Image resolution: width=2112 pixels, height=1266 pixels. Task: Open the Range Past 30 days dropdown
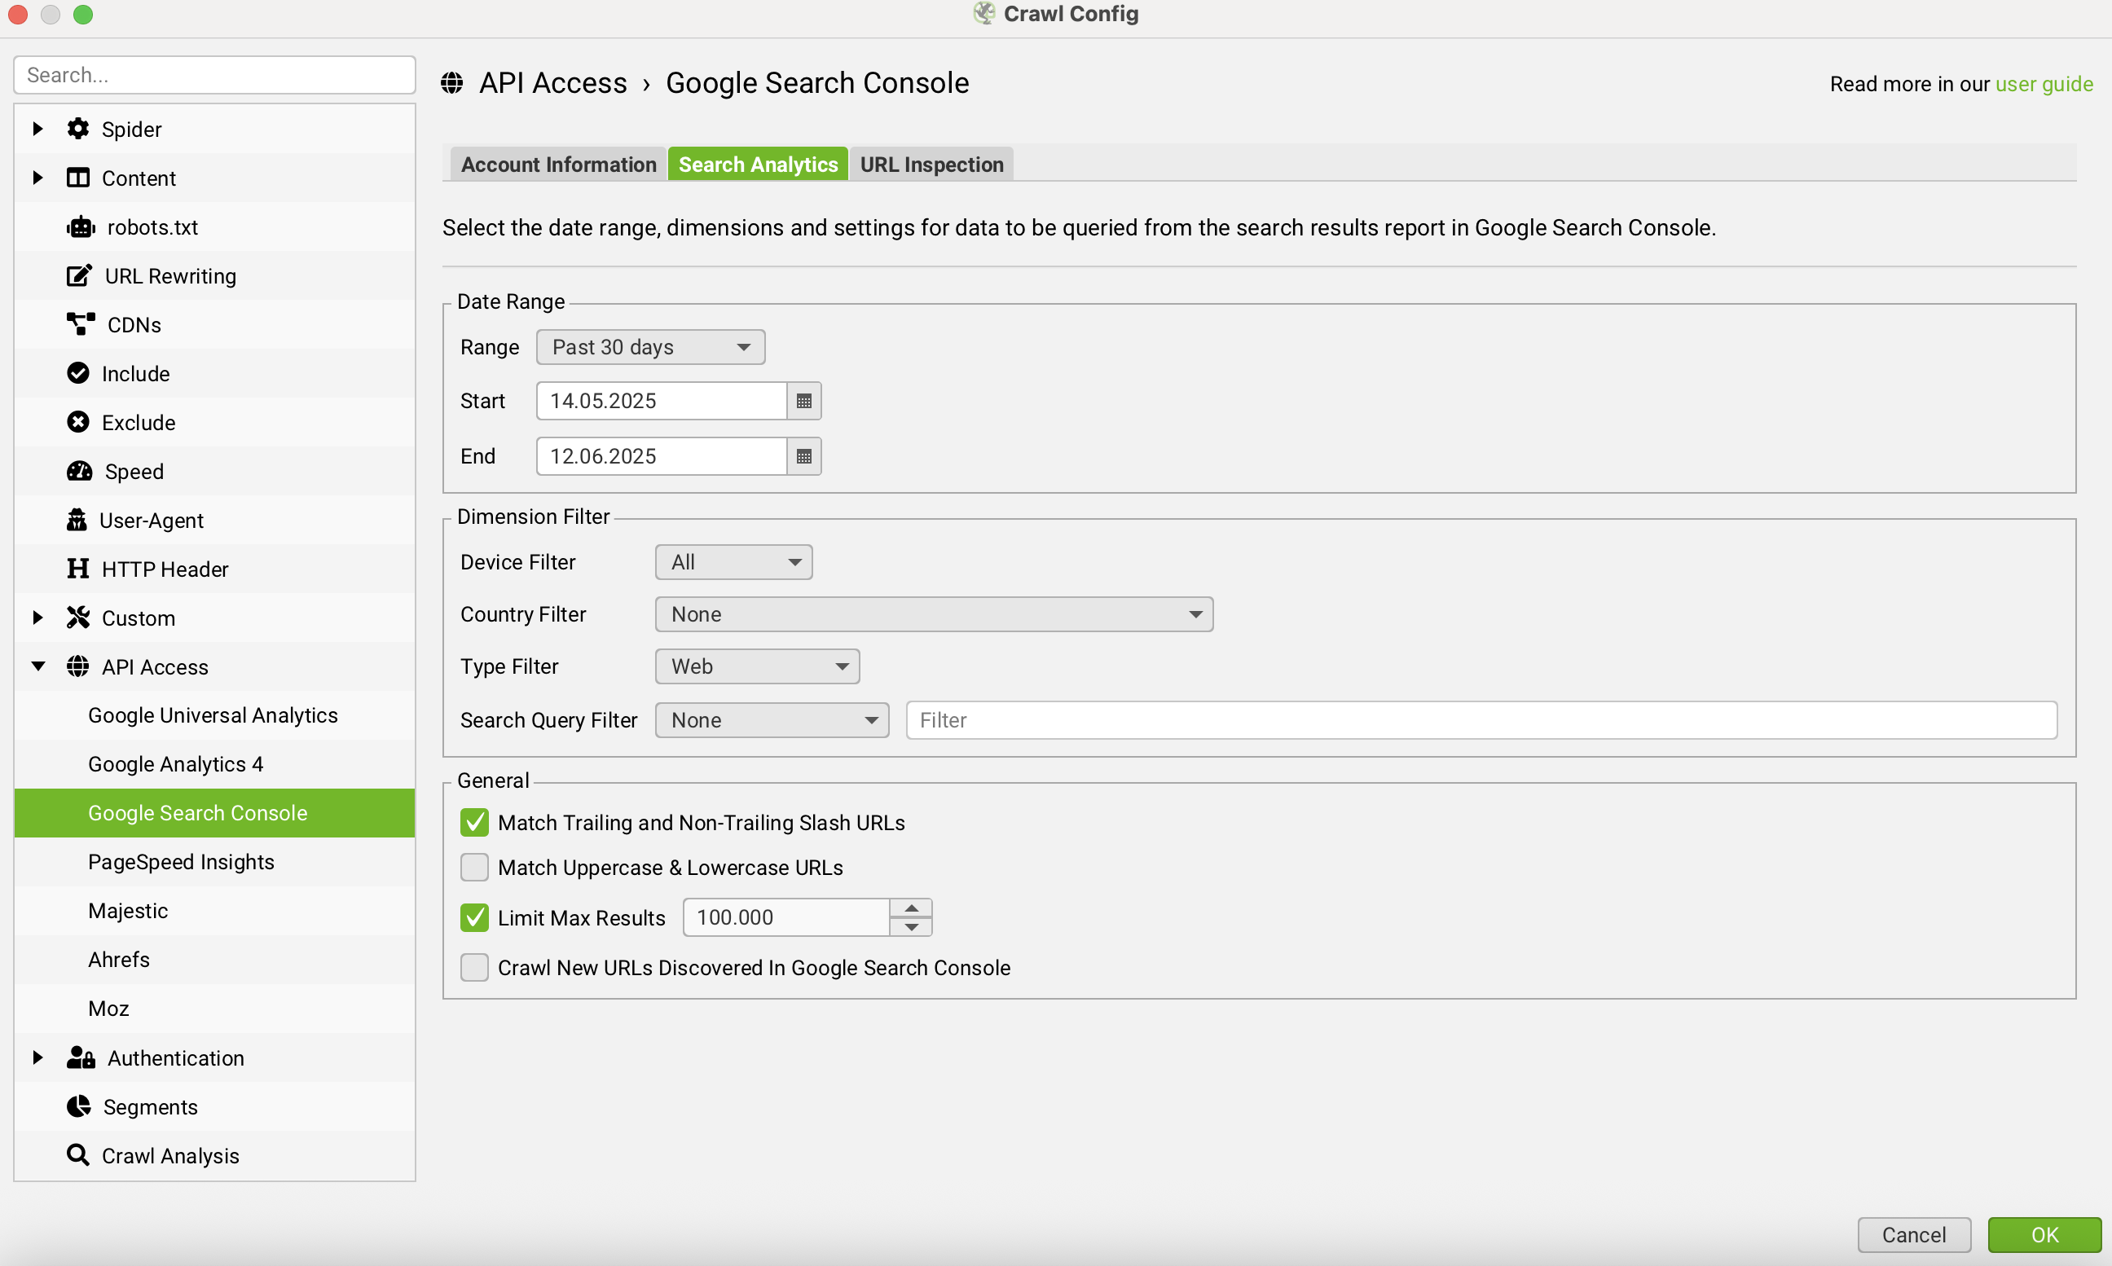pyautogui.click(x=650, y=347)
